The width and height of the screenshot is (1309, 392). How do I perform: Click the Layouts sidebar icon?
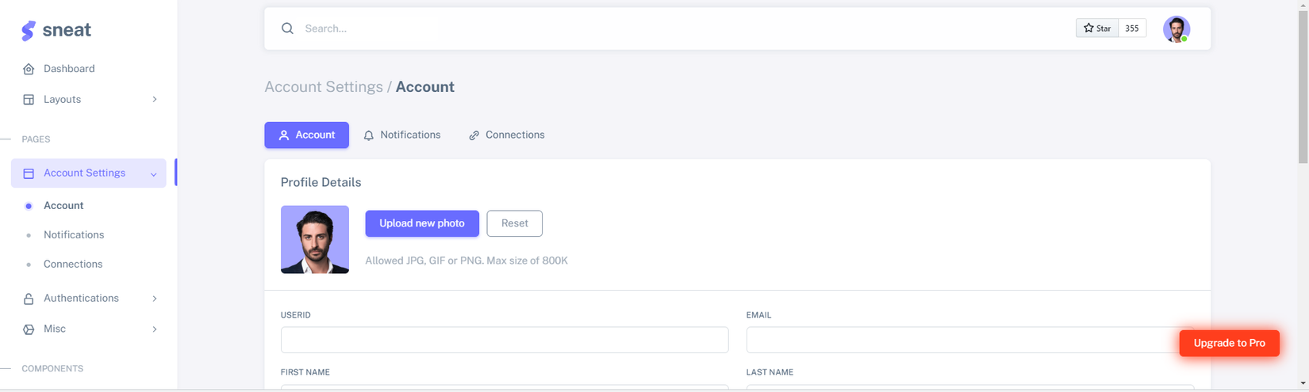coord(29,100)
